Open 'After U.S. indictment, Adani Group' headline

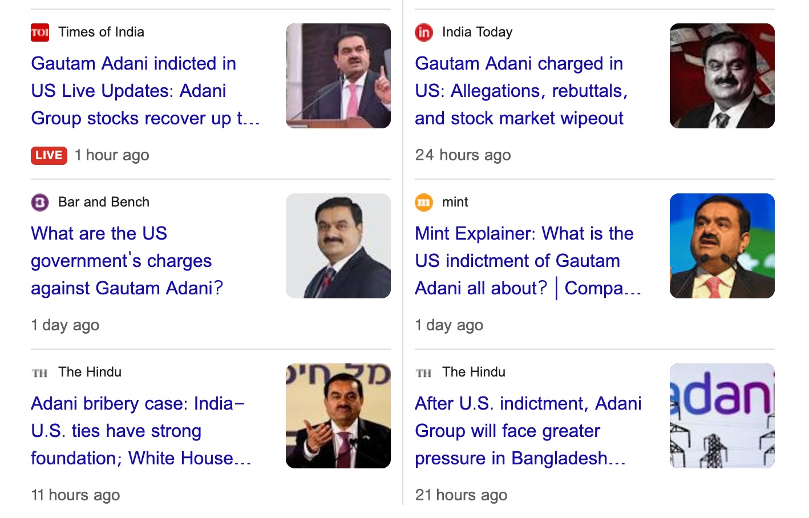[528, 431]
